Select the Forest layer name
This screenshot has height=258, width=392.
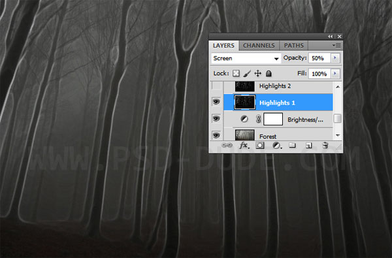click(268, 137)
